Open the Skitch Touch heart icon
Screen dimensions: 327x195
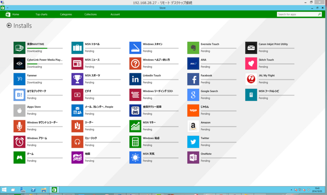pyautogui.click(x=251, y=63)
